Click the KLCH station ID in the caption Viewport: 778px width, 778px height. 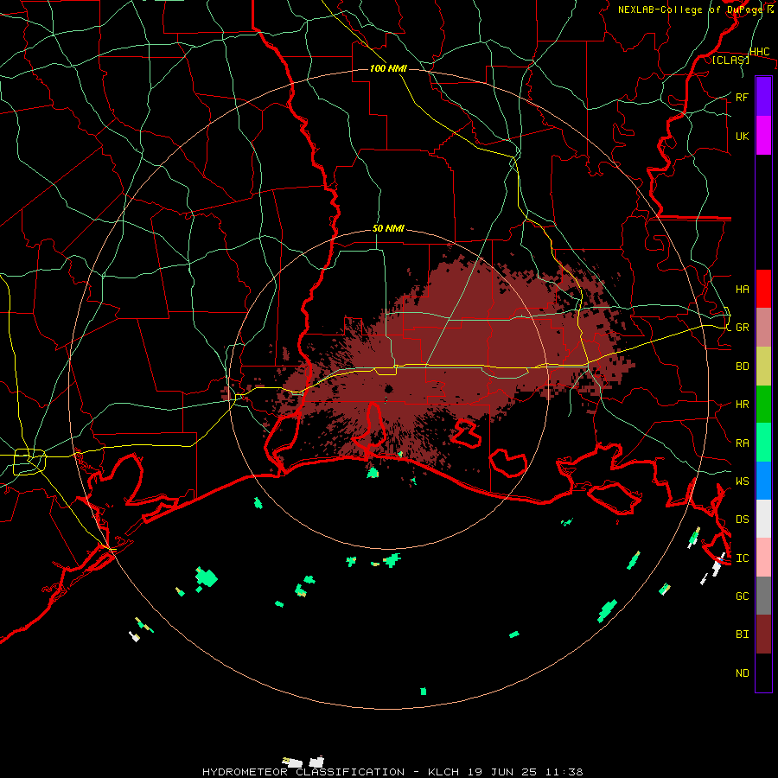(444, 772)
